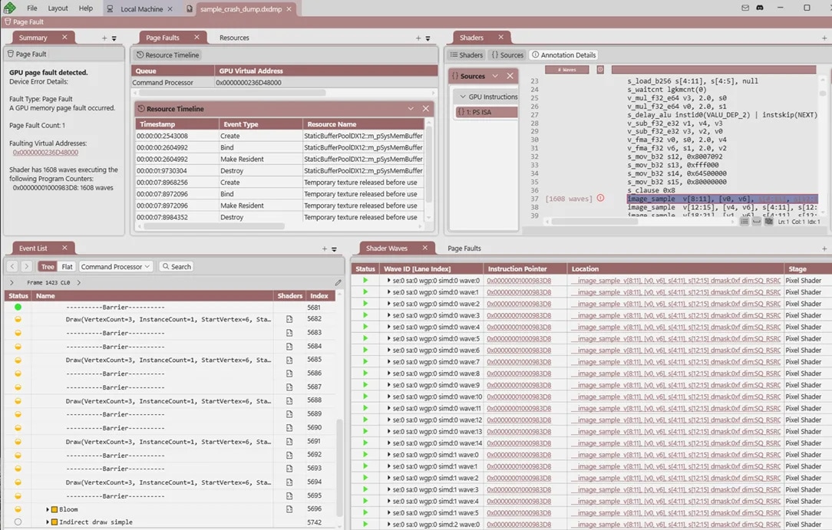Switch to the Resources tab
This screenshot has height=530, width=832.
pyautogui.click(x=234, y=37)
